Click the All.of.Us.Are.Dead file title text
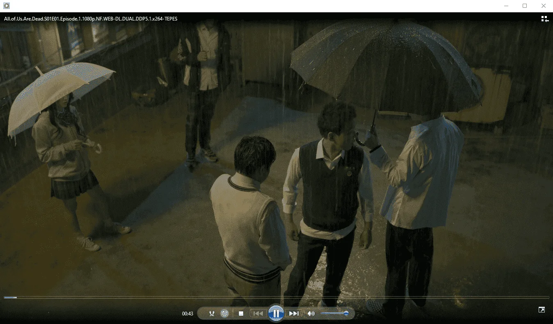553x324 pixels. click(x=91, y=18)
